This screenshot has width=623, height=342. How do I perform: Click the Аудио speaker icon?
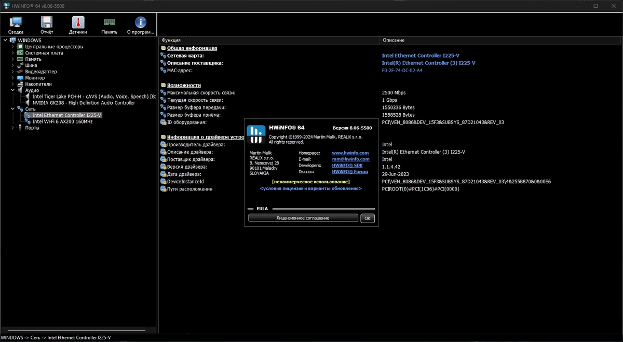click(x=20, y=90)
